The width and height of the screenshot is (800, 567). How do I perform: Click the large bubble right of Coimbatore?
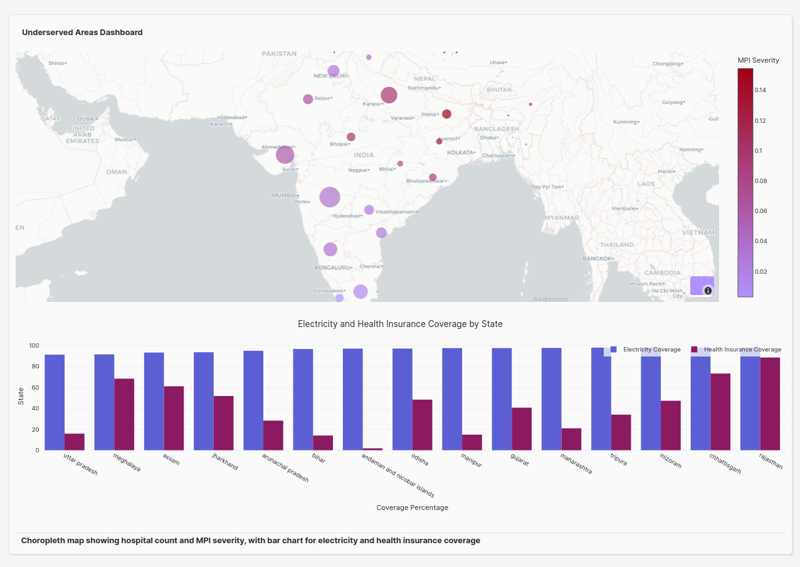(360, 291)
